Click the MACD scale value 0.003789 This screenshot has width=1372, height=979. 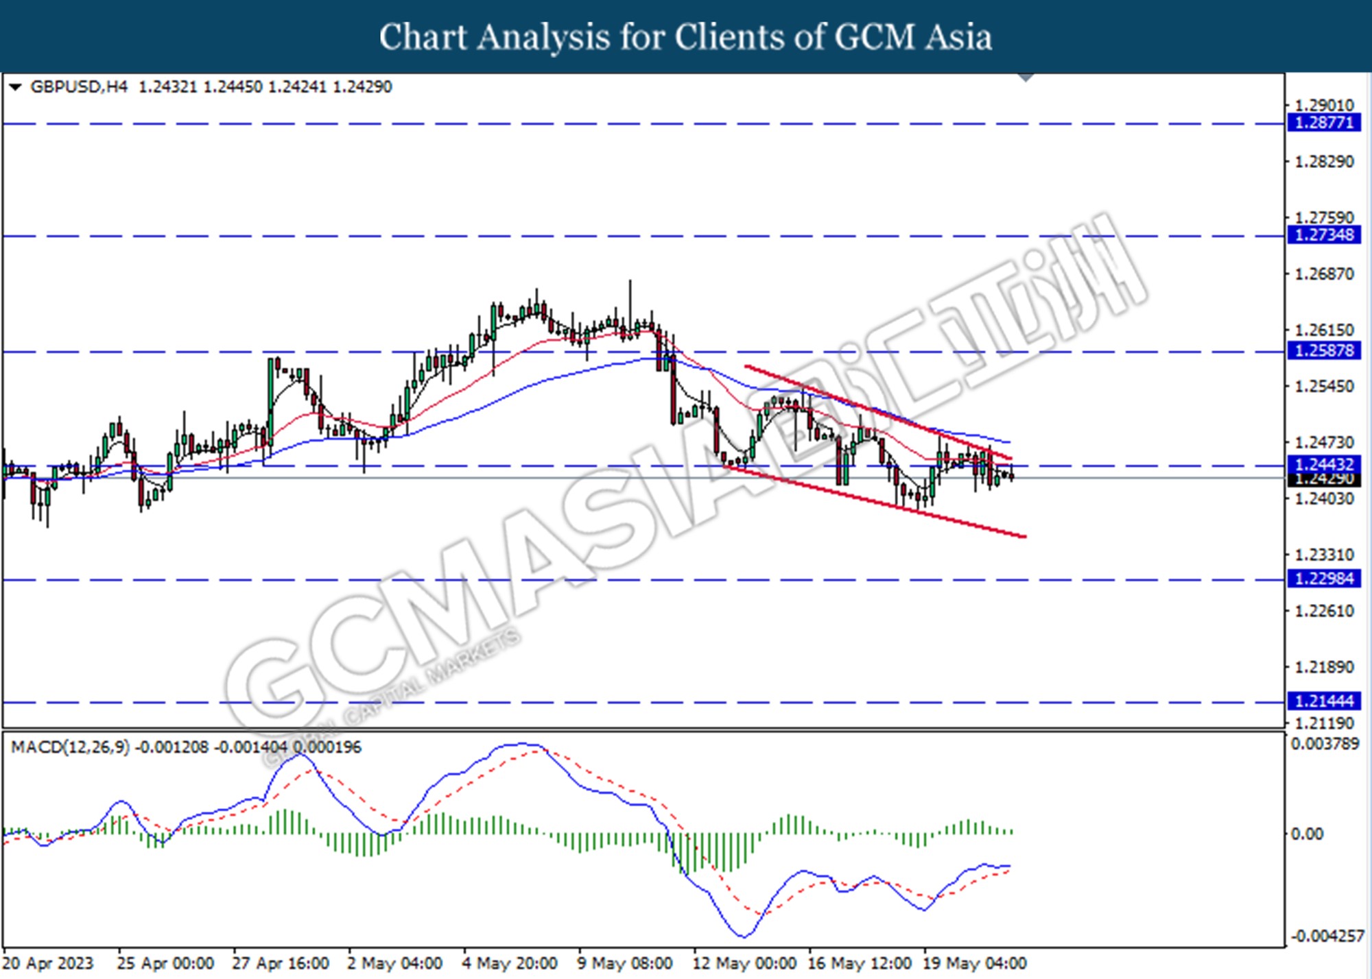tap(1325, 744)
